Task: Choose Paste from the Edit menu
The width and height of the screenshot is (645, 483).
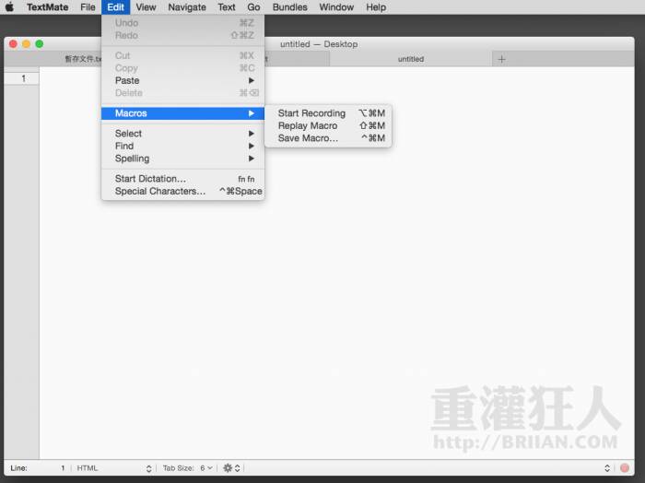Action: (182, 80)
